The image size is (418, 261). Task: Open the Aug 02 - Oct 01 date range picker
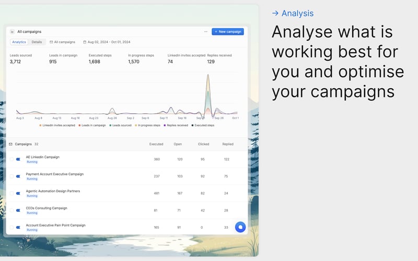(x=107, y=42)
